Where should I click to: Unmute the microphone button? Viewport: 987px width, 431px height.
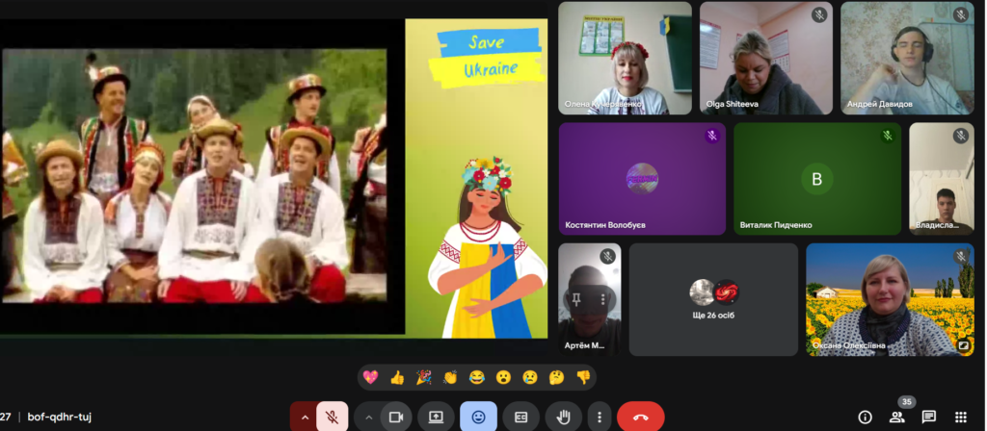click(x=332, y=417)
